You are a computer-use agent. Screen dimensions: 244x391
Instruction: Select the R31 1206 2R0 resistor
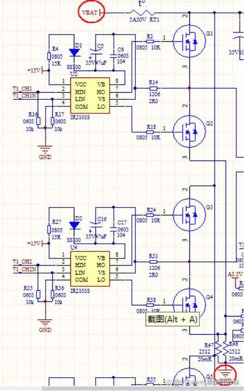tap(153, 262)
